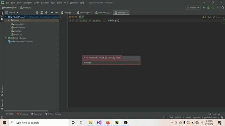Open the Edit menu

13,3
